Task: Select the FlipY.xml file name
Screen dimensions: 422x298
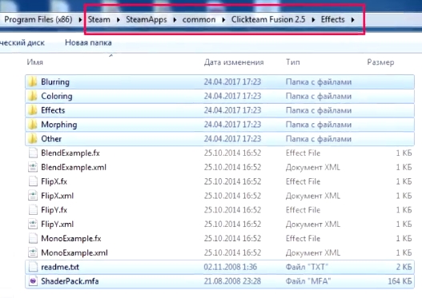Action: (x=58, y=224)
